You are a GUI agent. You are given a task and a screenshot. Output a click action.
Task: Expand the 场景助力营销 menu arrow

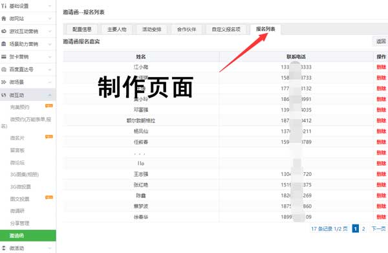(x=50, y=44)
